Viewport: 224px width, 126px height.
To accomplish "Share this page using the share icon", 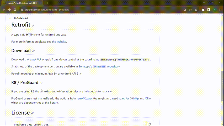I will pyautogui.click(x=190, y=10).
